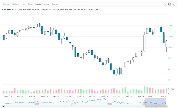Image resolution: width=178 pixels, height=108 pixels.
Task: Click the tall white February 2025 candle
Action: (x=144, y=43)
